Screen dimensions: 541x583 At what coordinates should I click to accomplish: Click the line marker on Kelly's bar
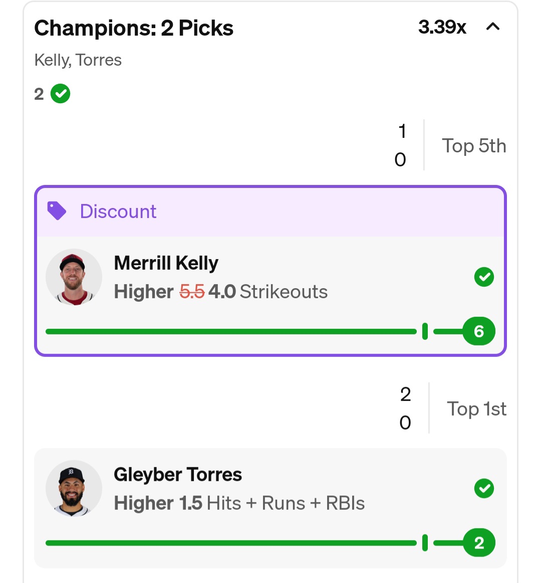click(425, 331)
